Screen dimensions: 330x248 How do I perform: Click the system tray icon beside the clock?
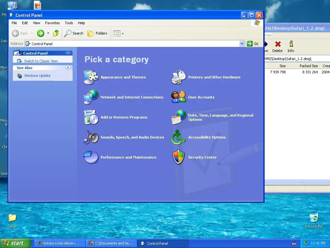click(x=306, y=243)
